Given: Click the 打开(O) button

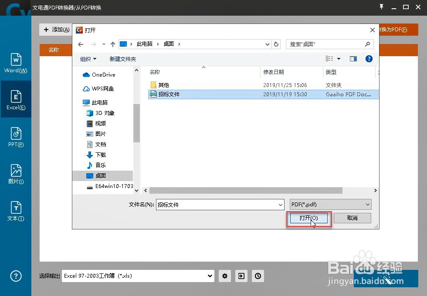Looking at the screenshot, I should [x=309, y=218].
